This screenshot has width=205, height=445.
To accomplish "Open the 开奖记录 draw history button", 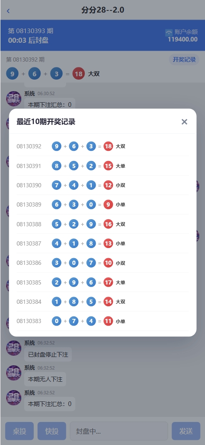I will pos(185,60).
